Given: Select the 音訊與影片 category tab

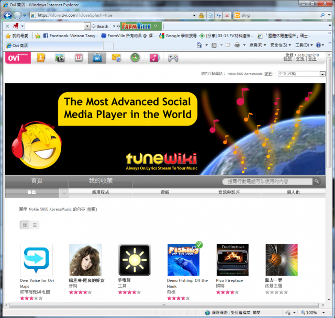Looking at the screenshot, I should [x=229, y=192].
